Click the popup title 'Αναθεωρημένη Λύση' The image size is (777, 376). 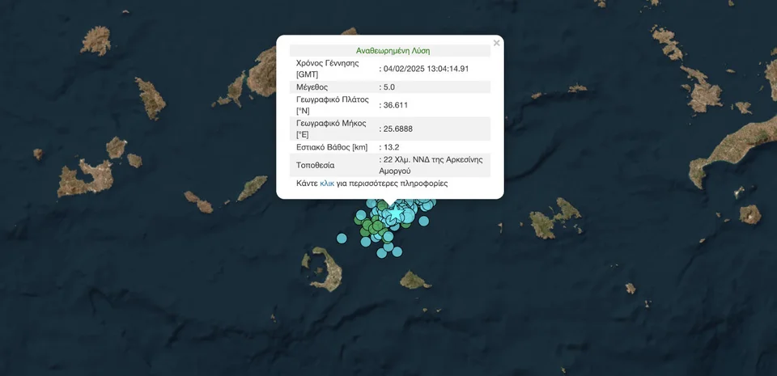pyautogui.click(x=393, y=50)
